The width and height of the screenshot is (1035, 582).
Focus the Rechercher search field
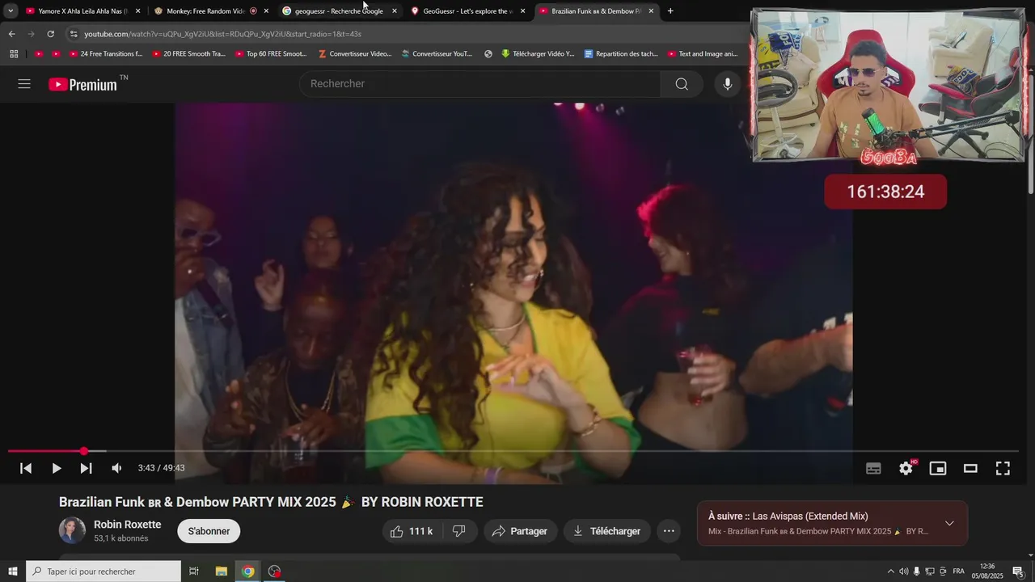point(480,84)
